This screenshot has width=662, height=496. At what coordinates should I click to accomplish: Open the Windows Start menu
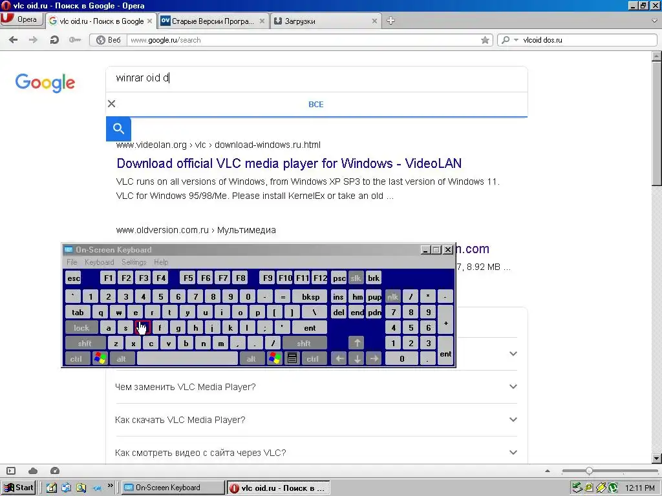click(x=19, y=488)
